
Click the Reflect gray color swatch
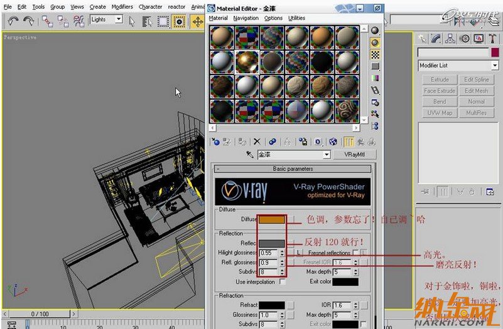[272, 244]
